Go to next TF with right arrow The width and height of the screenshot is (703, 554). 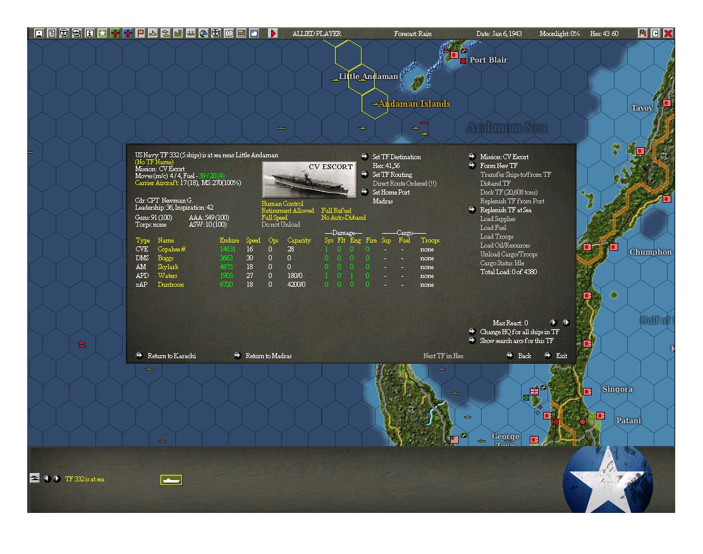coord(56,479)
